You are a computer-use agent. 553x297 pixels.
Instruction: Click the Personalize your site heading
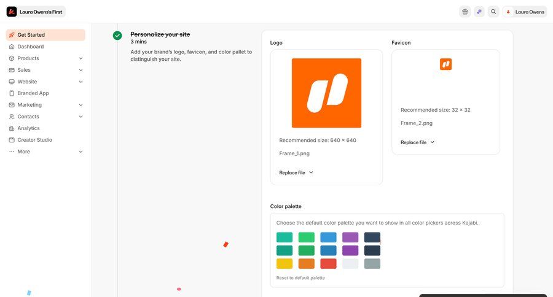pos(160,34)
